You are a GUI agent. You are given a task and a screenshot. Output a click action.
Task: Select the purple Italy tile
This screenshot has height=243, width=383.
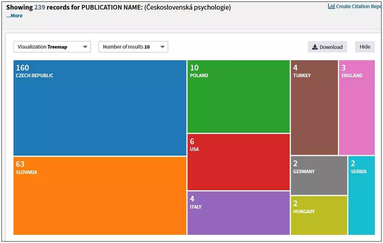coord(238,213)
